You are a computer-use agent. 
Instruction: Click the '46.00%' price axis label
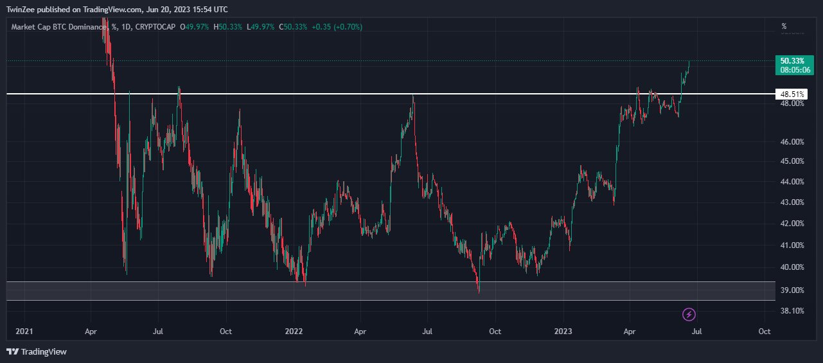[792, 141]
